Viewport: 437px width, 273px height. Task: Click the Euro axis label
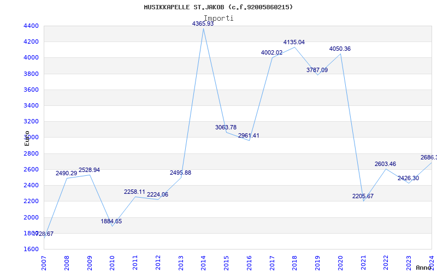[27, 138]
